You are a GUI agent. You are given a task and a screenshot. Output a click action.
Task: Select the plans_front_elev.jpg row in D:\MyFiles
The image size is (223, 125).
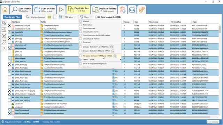[113, 84]
